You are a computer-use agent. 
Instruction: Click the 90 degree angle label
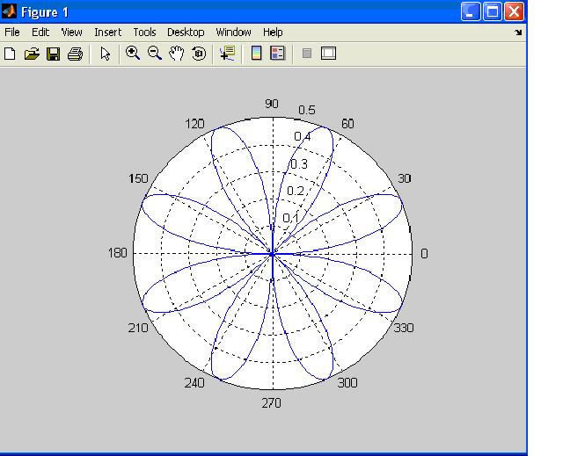click(272, 104)
